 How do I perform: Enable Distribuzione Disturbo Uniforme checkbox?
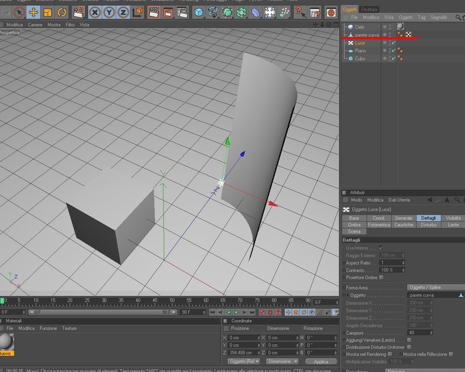(409, 347)
